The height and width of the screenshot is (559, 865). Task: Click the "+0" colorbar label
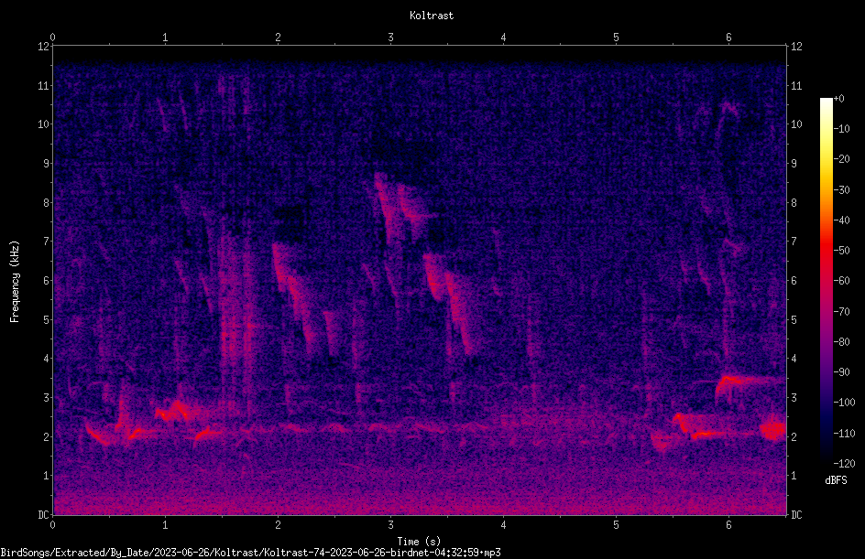[838, 99]
